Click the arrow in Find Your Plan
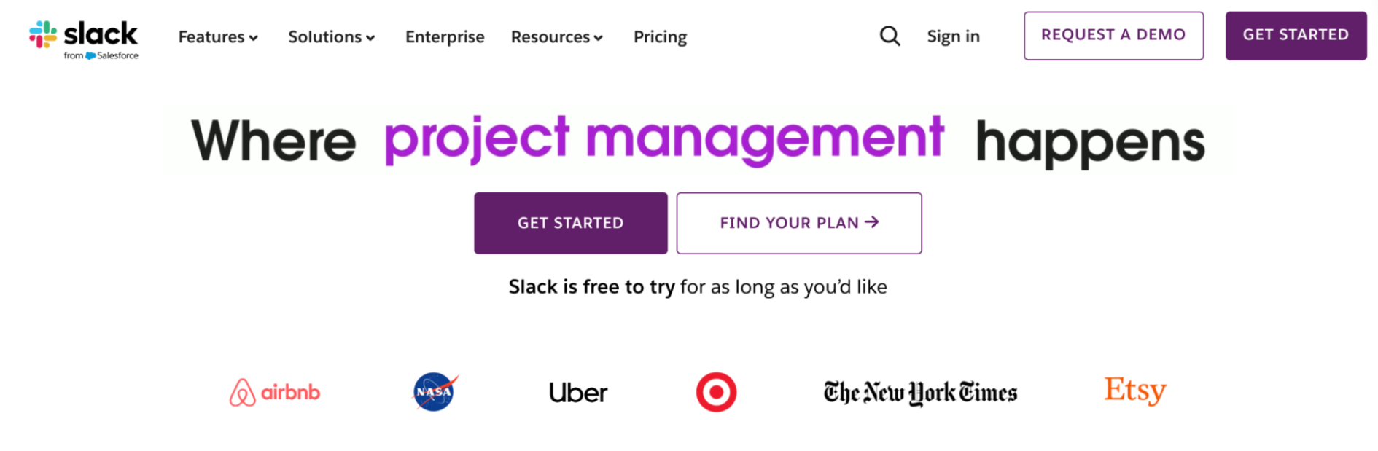1378x451 pixels. click(872, 222)
